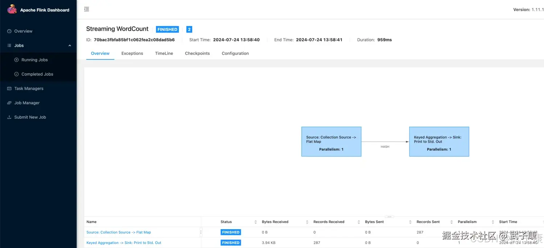Sort table by Bytes Received
The height and width of the screenshot is (248, 544).
308,222
